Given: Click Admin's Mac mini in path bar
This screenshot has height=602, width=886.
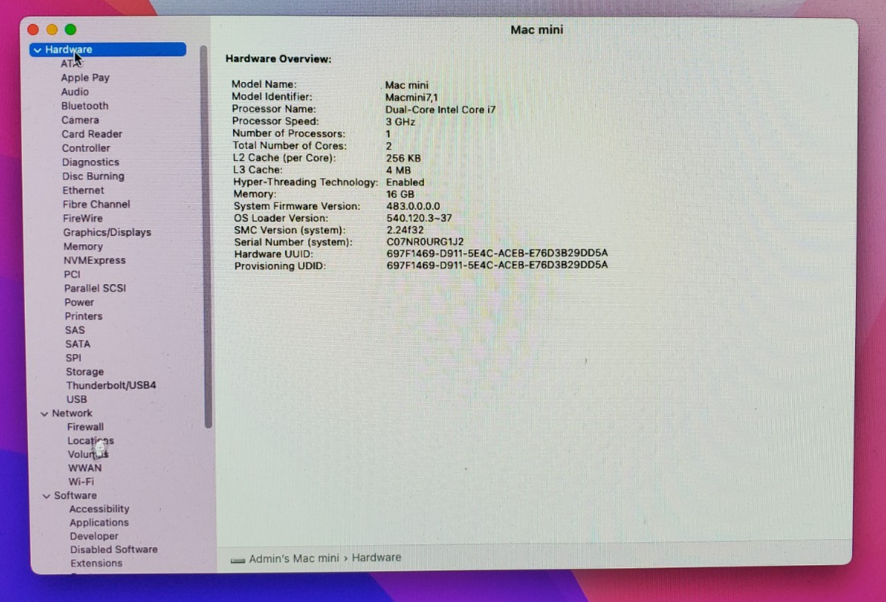Looking at the screenshot, I should (294, 558).
